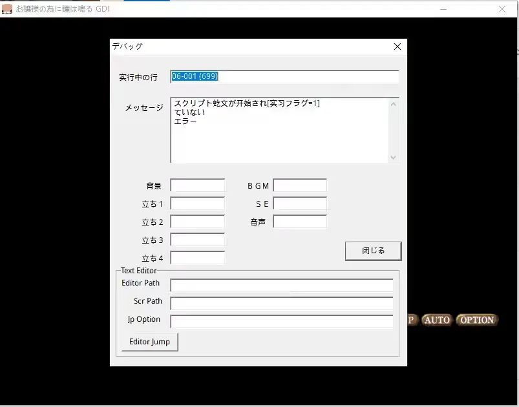Viewport: 519px width, 407px height.
Task: Click the game title bar icon
Action: click(7, 9)
